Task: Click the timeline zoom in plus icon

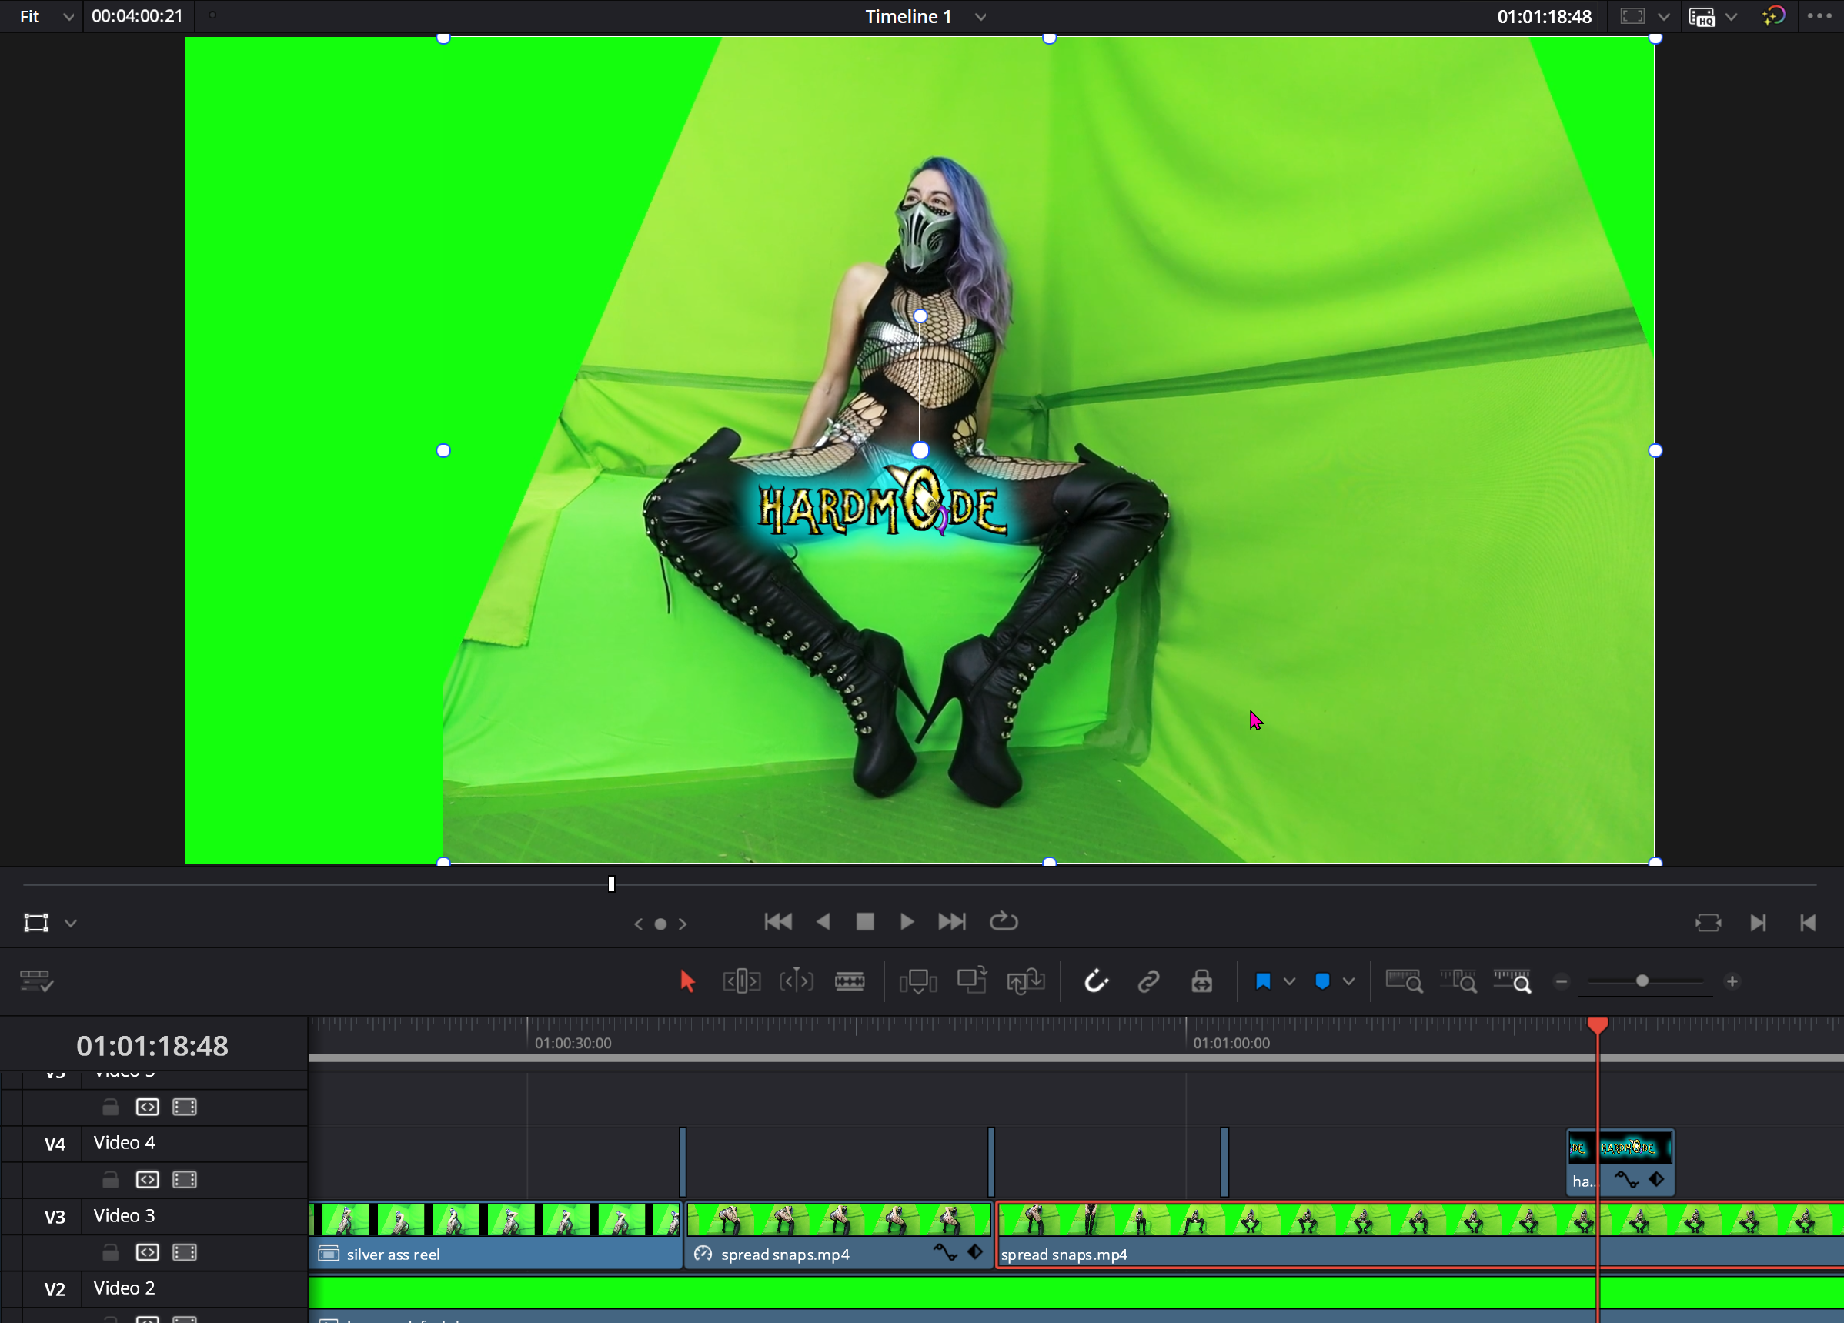Action: [x=1732, y=981]
